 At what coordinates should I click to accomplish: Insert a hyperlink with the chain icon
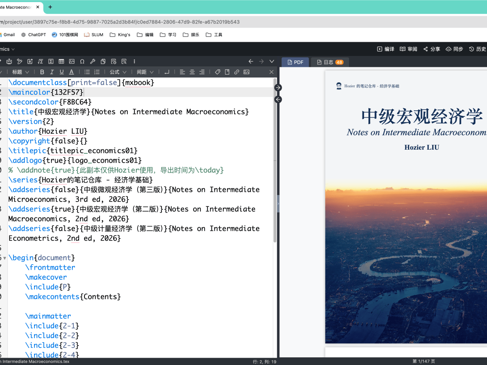point(237,72)
